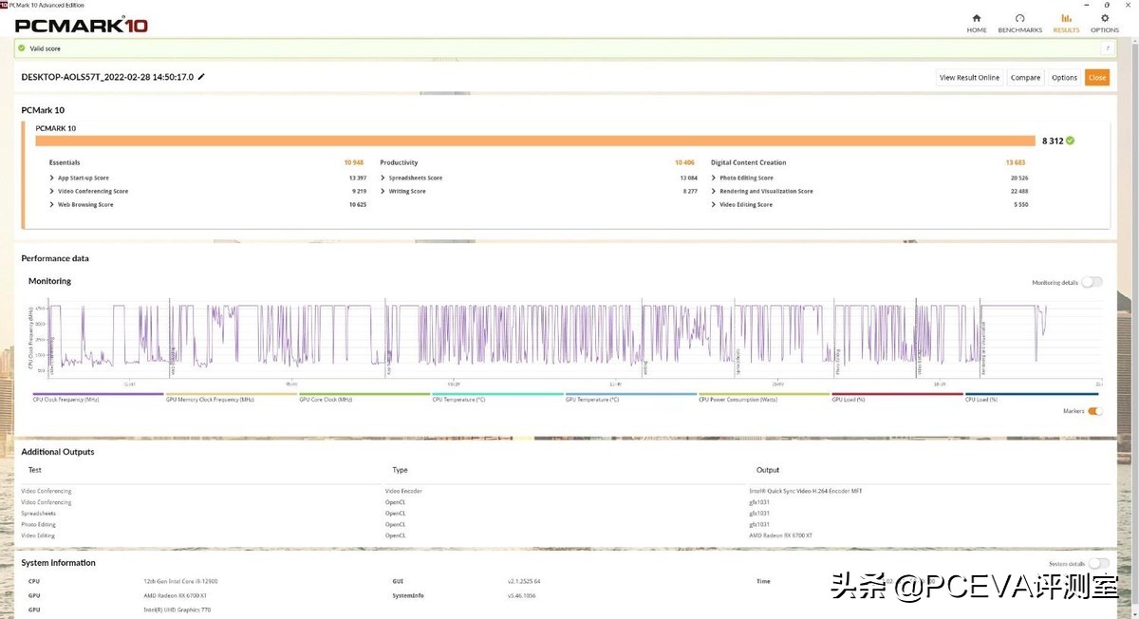
Task: Turn on the Monitoring details switch
Action: [x=1092, y=282]
